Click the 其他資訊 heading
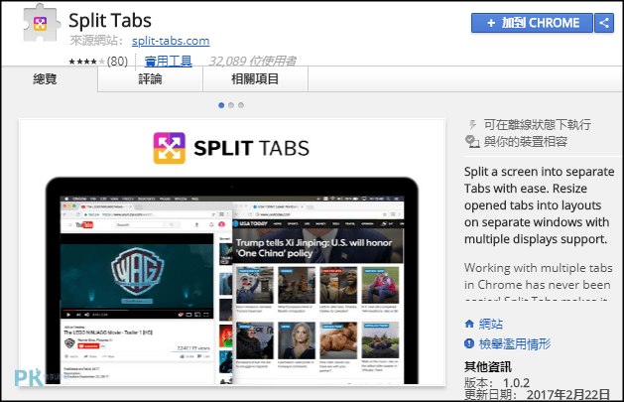 [488, 366]
